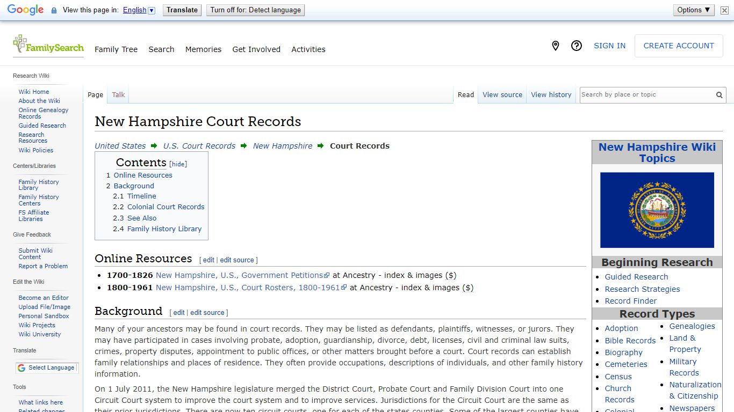Click Report a Problem
Image resolution: width=734 pixels, height=412 pixels.
click(x=43, y=266)
